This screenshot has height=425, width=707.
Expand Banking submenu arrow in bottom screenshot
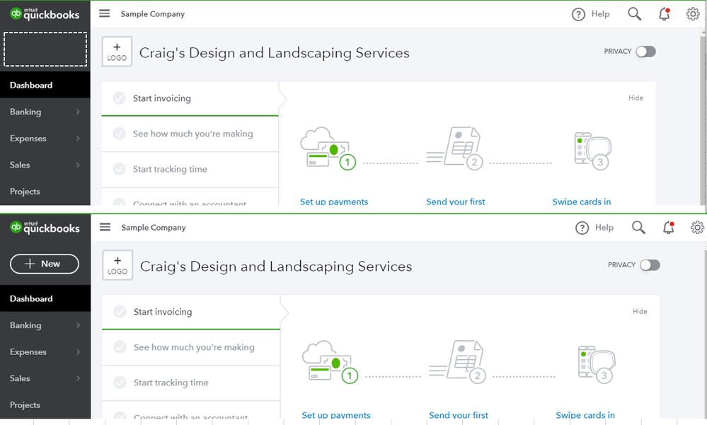coord(78,325)
